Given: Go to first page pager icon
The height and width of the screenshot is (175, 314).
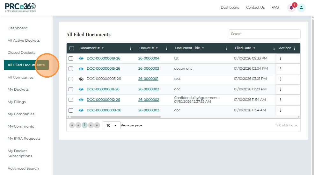Looking at the screenshot, I should [72, 125].
